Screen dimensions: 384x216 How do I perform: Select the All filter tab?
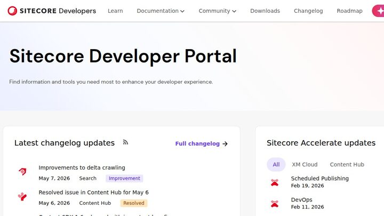pos(276,165)
